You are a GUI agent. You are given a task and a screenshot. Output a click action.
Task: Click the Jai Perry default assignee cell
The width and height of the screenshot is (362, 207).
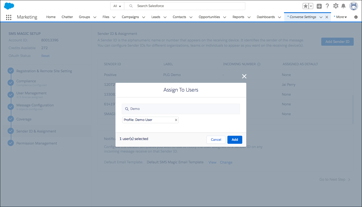pyautogui.click(x=289, y=85)
